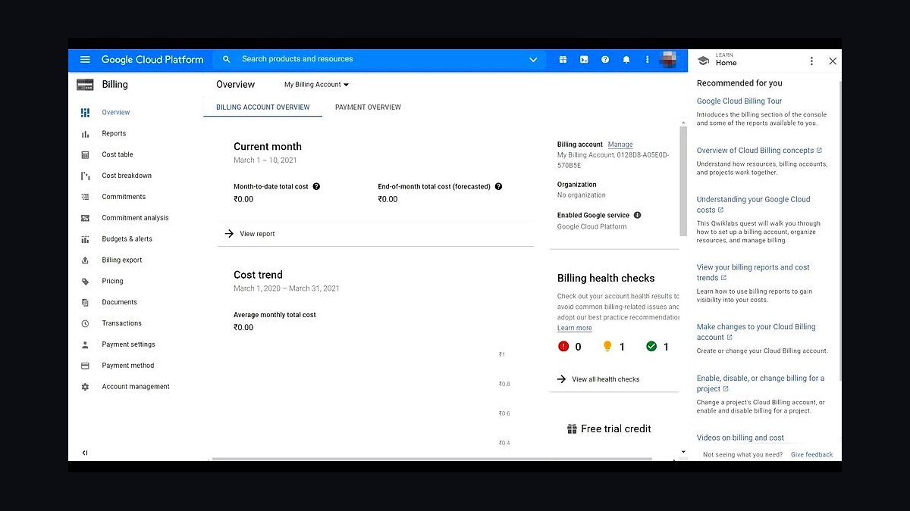Click the Reports bar chart icon

[x=85, y=133]
